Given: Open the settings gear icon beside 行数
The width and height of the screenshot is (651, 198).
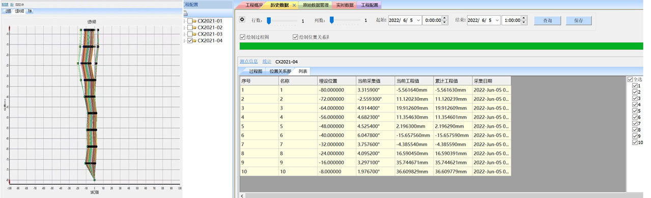Looking at the screenshot, I should 242,20.
